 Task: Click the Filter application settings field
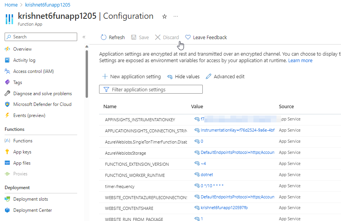point(151,89)
